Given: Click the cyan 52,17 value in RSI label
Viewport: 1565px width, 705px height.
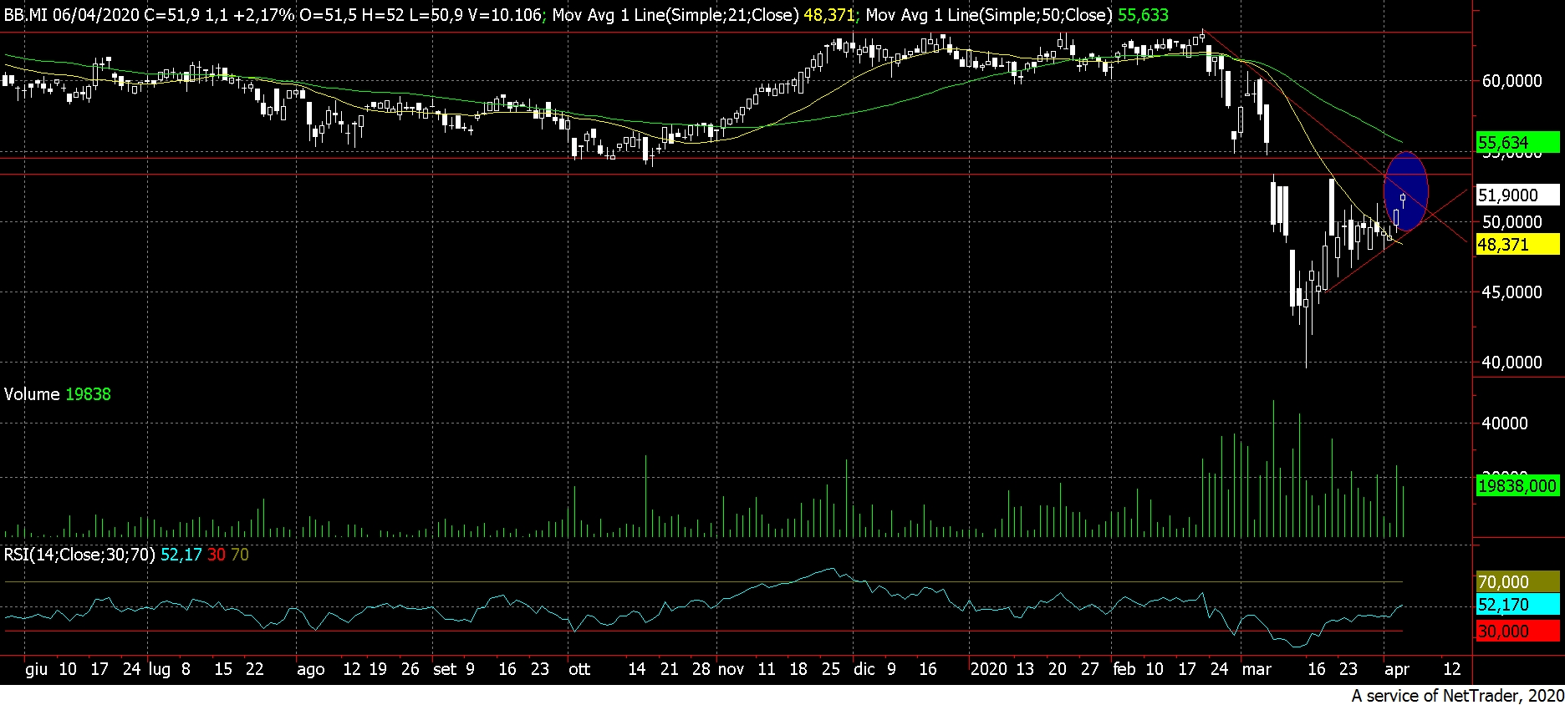Looking at the screenshot, I should pos(181,555).
